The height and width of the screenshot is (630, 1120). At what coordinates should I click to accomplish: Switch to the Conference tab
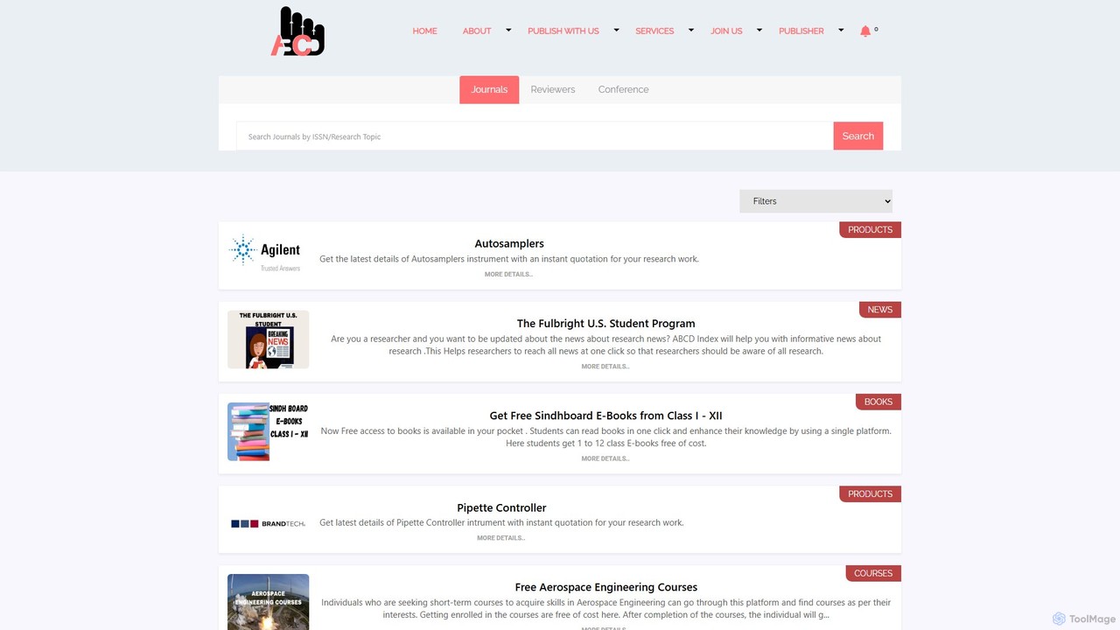[x=623, y=89]
